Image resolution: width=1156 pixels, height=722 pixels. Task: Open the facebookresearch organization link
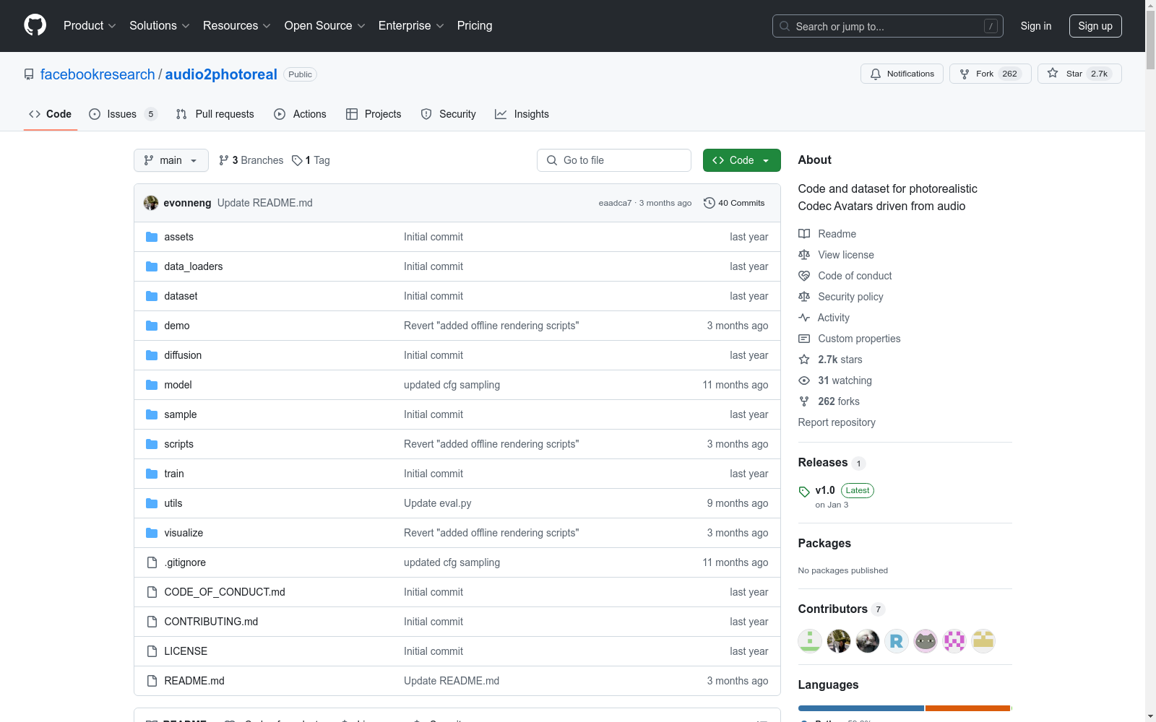coord(98,74)
